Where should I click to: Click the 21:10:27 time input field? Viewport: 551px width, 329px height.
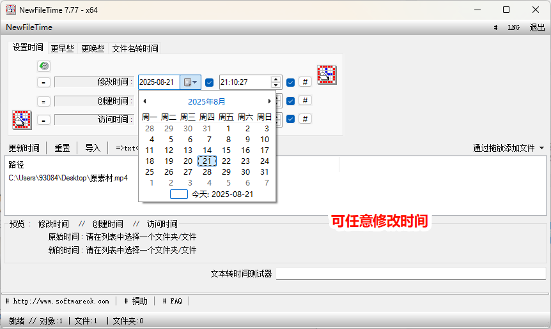(245, 82)
